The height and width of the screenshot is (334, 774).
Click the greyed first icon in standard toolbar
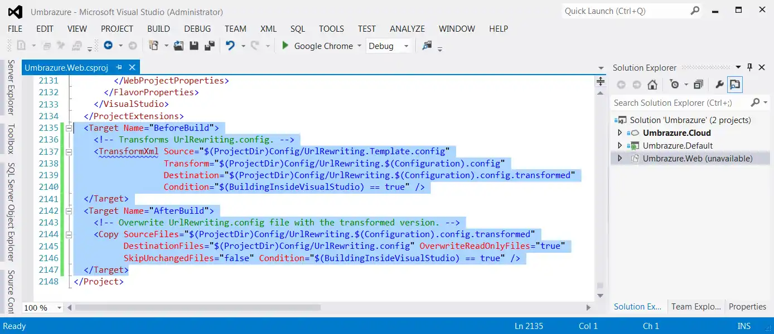click(21, 46)
